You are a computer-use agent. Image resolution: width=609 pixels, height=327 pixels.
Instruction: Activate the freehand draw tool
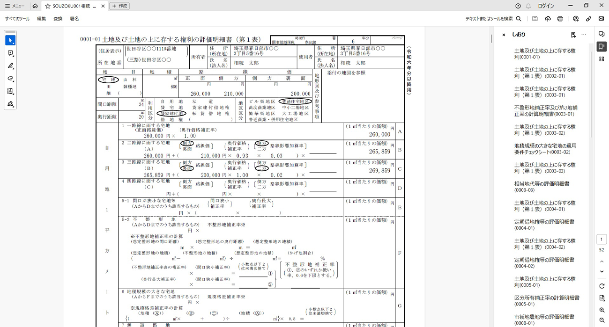click(10, 78)
